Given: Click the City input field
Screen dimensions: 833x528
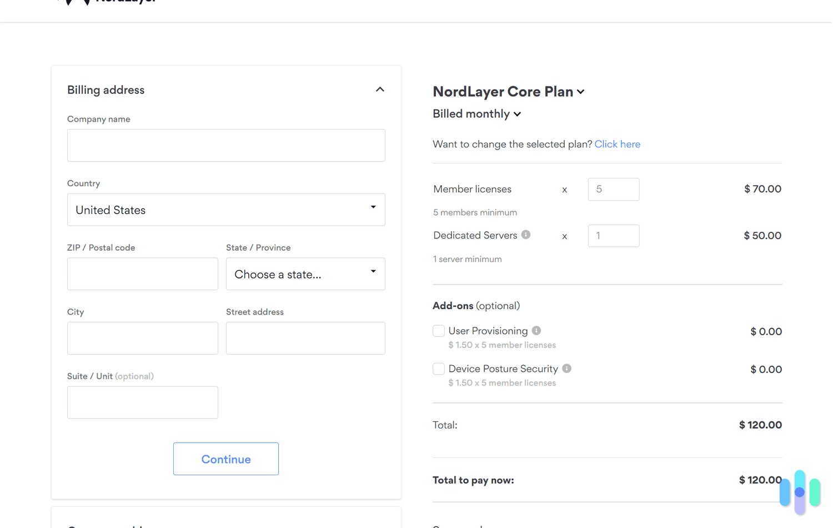Looking at the screenshot, I should pos(142,338).
